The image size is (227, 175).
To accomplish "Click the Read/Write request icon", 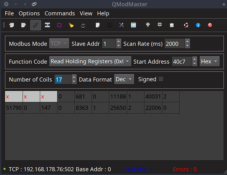I will [x=47, y=25].
